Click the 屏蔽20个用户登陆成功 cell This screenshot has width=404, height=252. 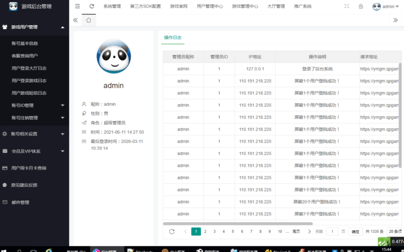point(317,202)
